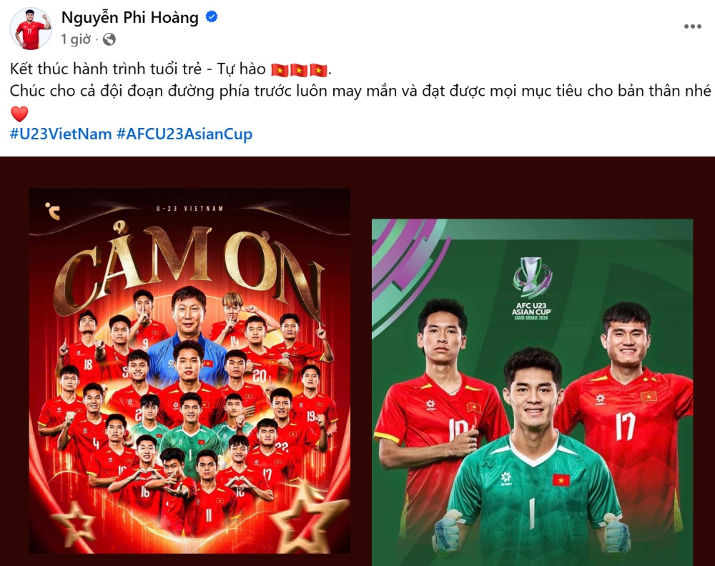Open the #AFCU23AsianCup hashtag
This screenshot has width=715, height=566.
pos(184,134)
